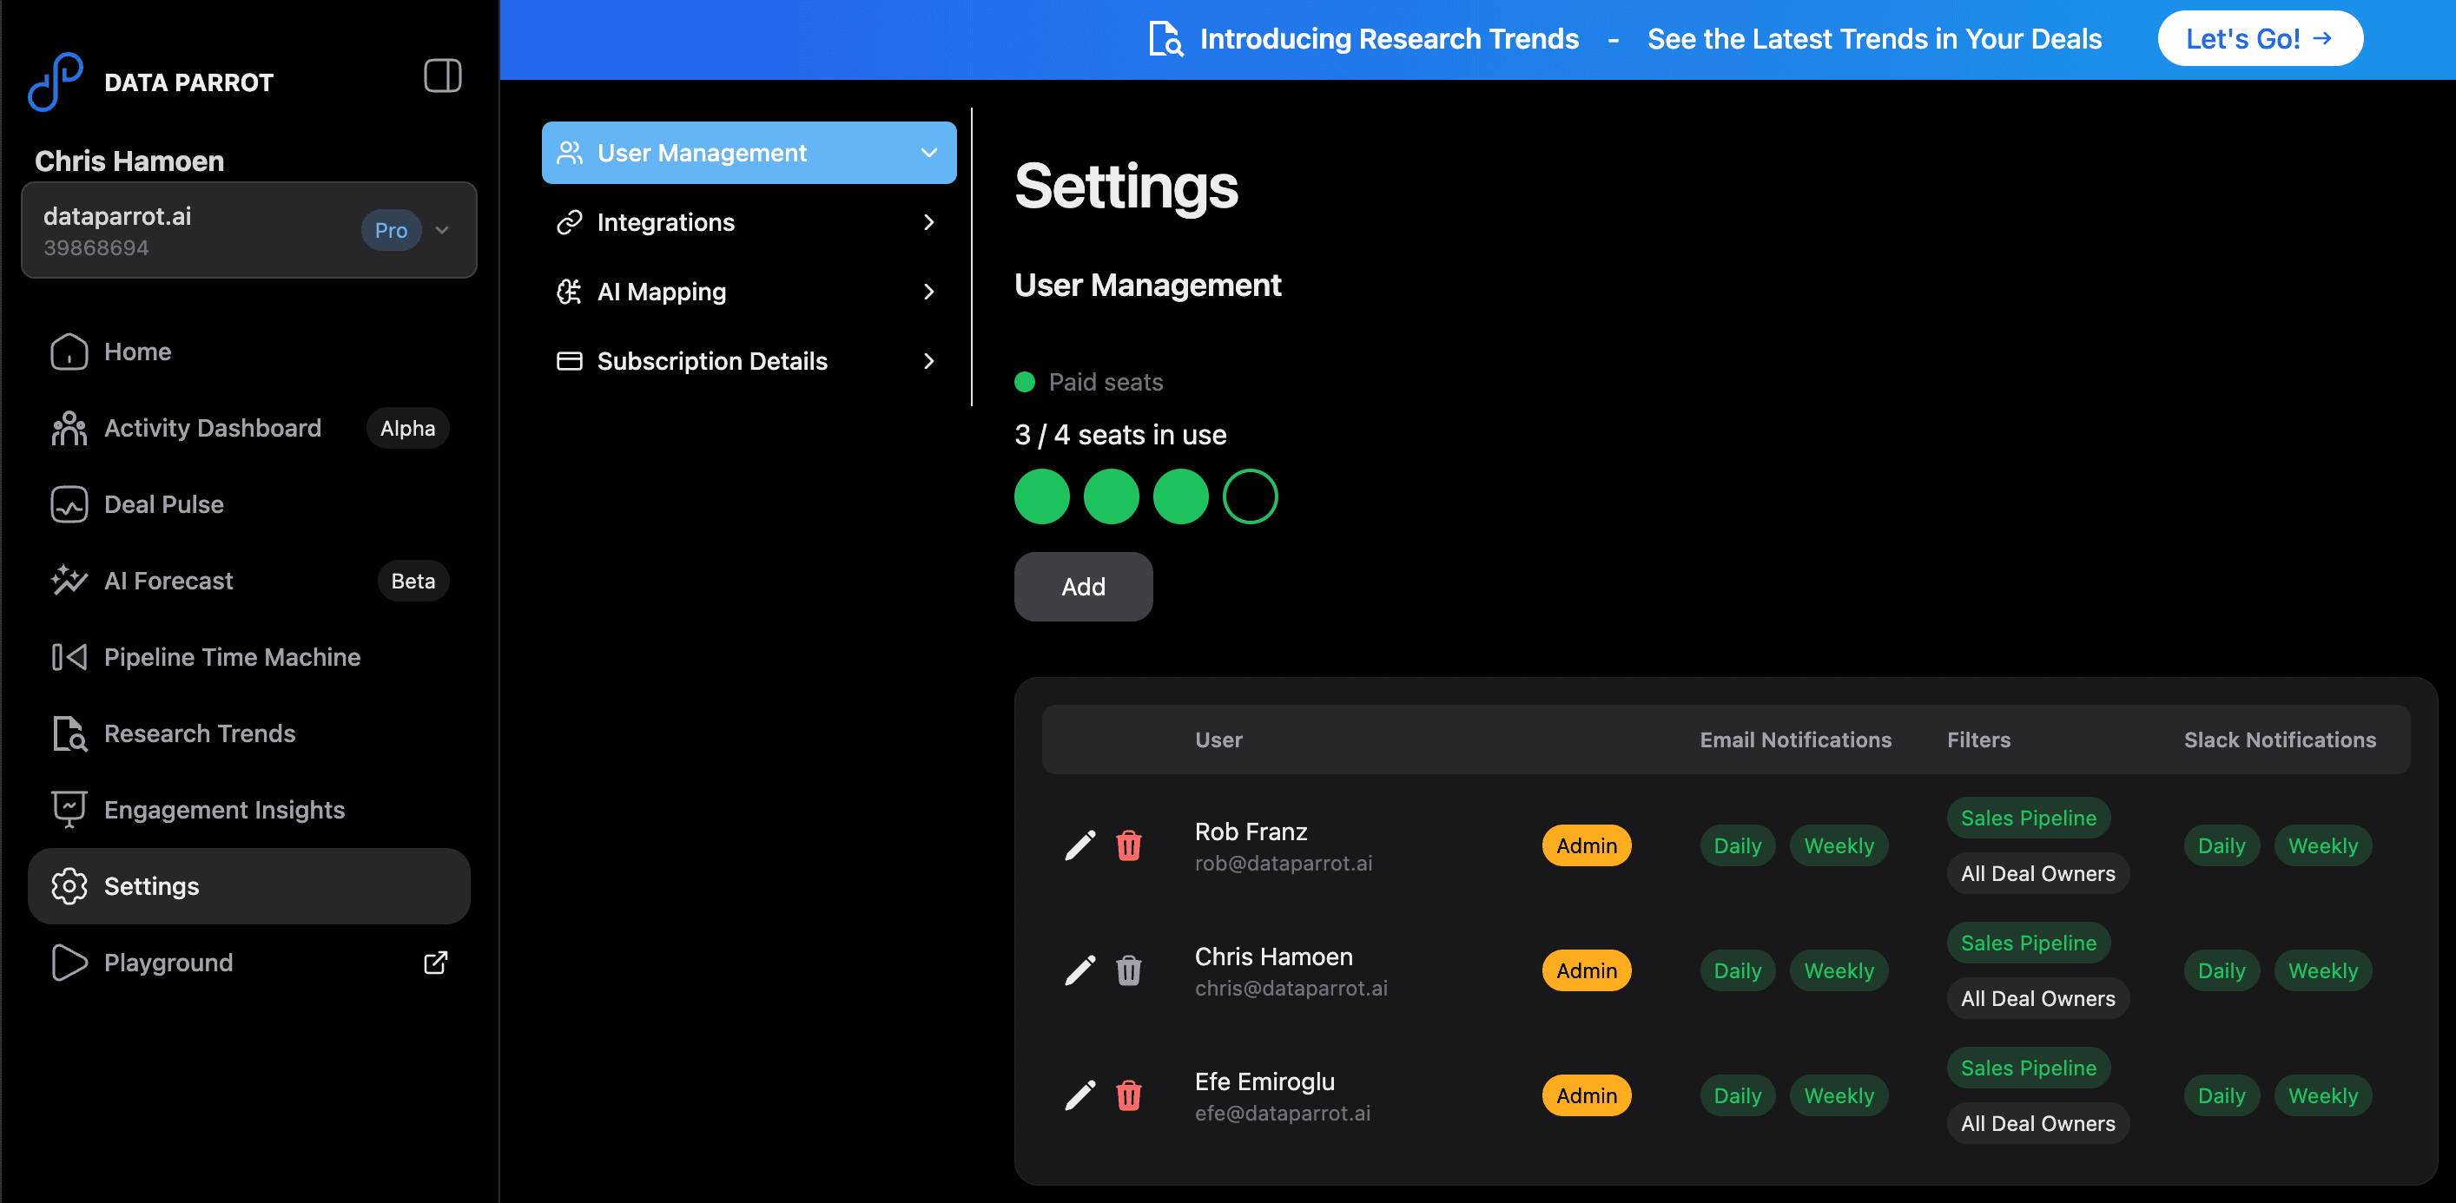Open Deal Pulse menu item

(249, 504)
